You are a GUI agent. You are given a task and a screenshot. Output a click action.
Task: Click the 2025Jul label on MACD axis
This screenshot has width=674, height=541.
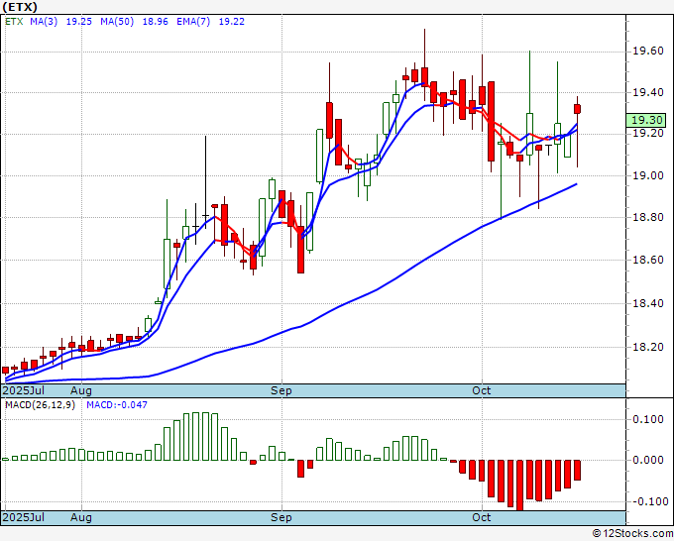click(x=23, y=517)
